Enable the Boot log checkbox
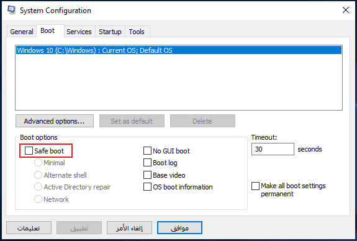 point(147,163)
